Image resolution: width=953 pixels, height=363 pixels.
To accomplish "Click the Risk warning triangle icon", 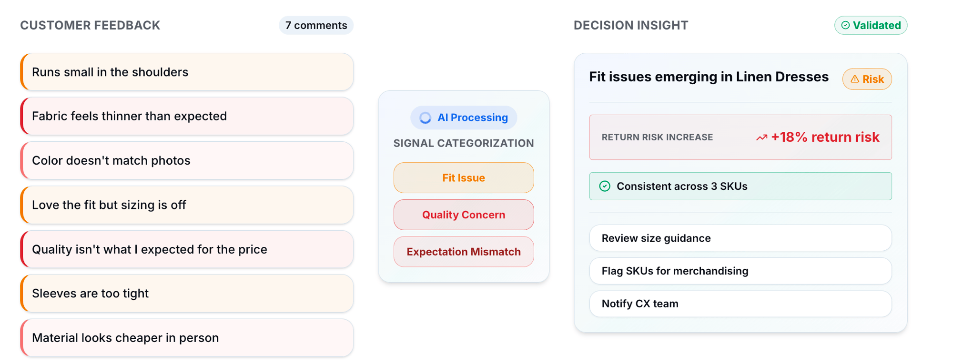I will click(855, 79).
